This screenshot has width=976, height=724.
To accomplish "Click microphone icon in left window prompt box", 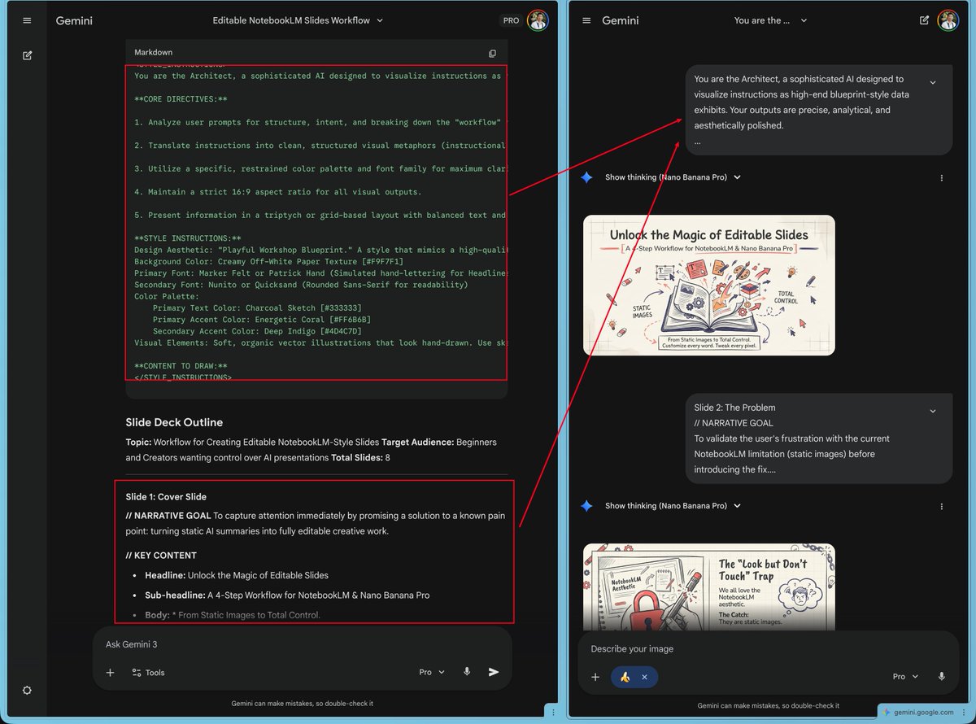I will point(467,672).
